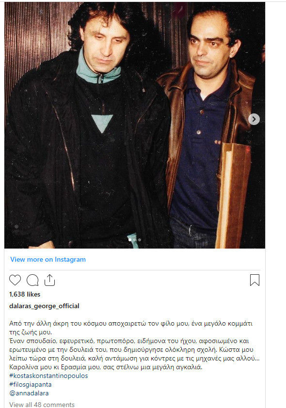Jump to the third carousel dot
The height and width of the screenshot is (408, 286).
click(140, 240)
